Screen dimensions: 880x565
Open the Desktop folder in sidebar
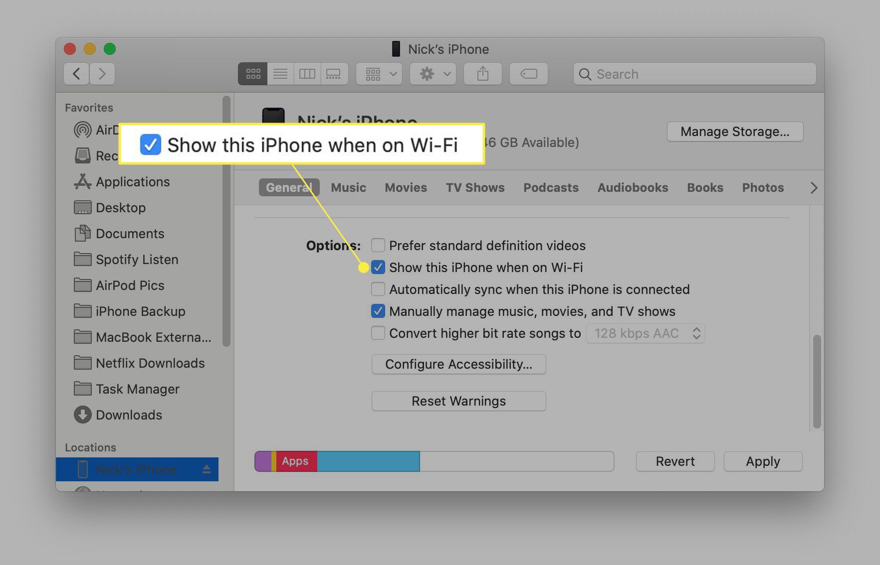(110, 208)
